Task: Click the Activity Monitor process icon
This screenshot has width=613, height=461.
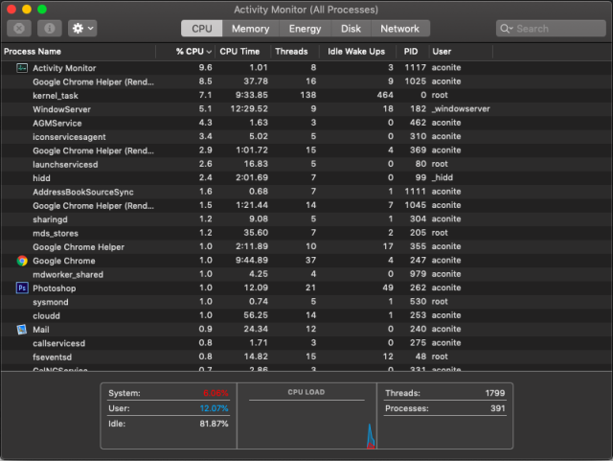Action: pos(22,68)
